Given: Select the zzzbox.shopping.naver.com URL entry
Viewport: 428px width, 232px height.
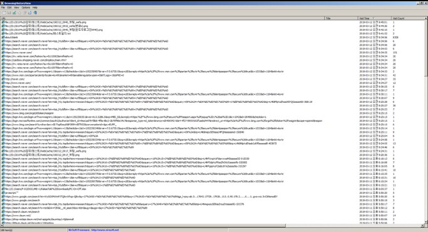Looking at the screenshot, I should point(36,60).
